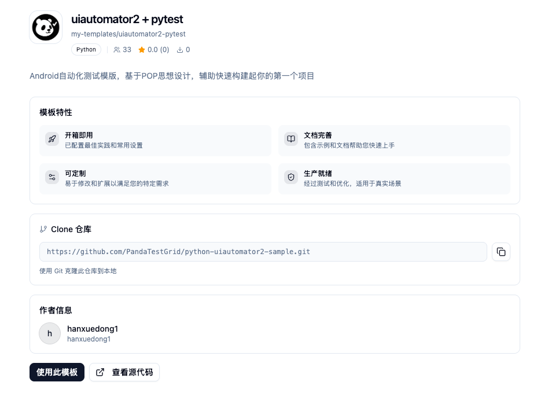Click the star icon next to 0.0
The image size is (548, 415).
[142, 50]
